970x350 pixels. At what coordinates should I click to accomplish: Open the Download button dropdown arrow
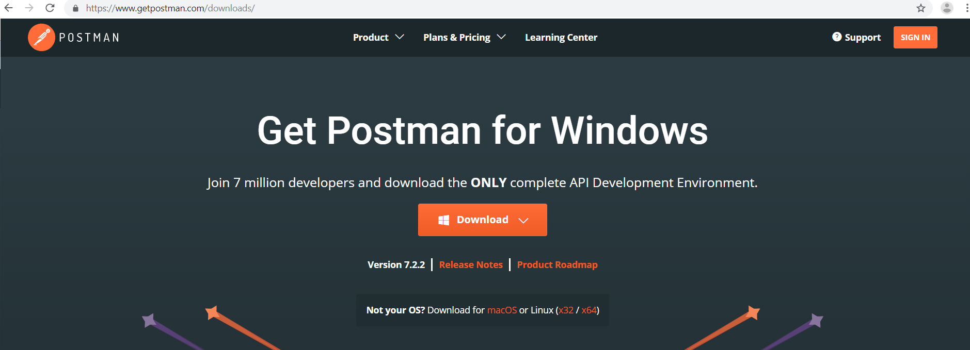[523, 220]
